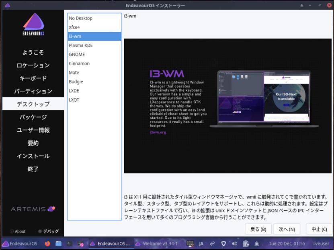The image size is (334, 250).
Task: Open パッケージ step in sidebar
Action: coord(33,117)
